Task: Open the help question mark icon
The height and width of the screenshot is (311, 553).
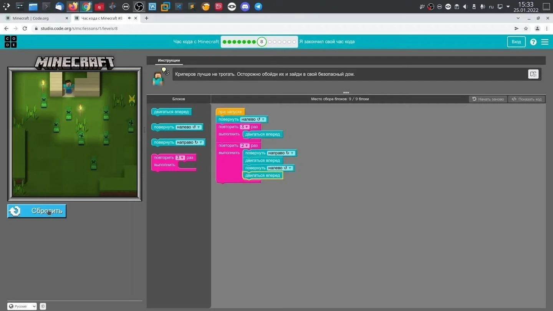Action: point(533,42)
